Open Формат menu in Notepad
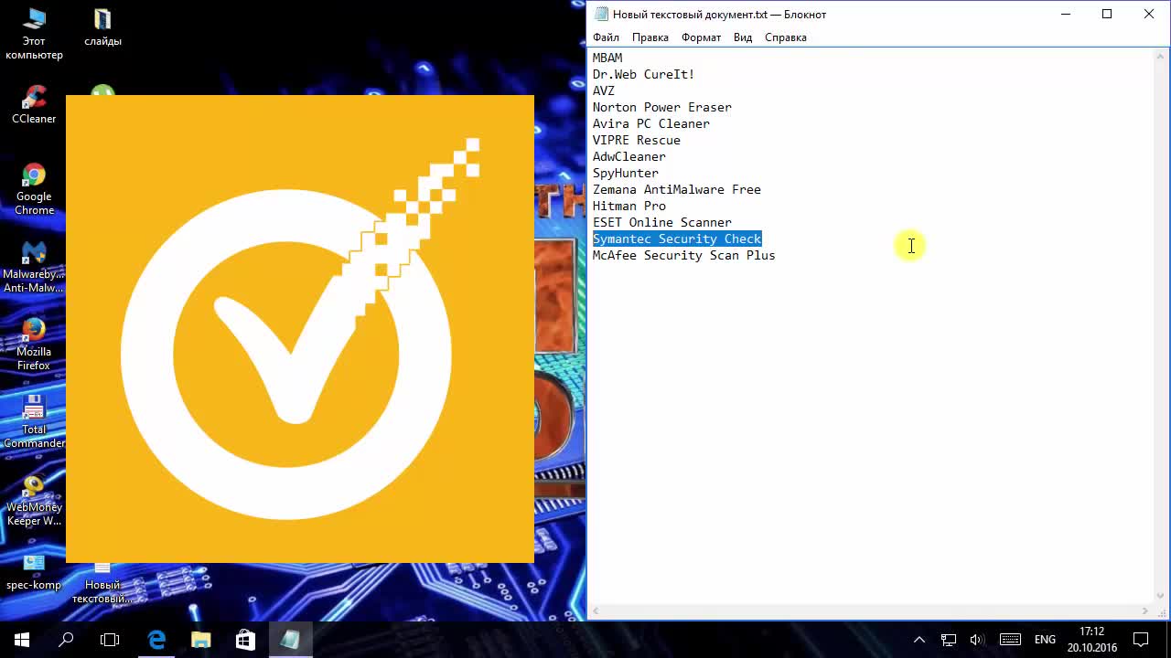Image resolution: width=1171 pixels, height=658 pixels. tap(701, 37)
